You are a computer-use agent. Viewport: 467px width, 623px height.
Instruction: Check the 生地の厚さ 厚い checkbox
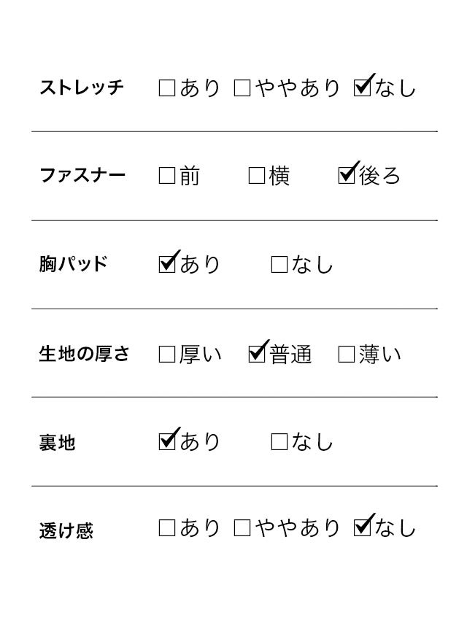(166, 355)
